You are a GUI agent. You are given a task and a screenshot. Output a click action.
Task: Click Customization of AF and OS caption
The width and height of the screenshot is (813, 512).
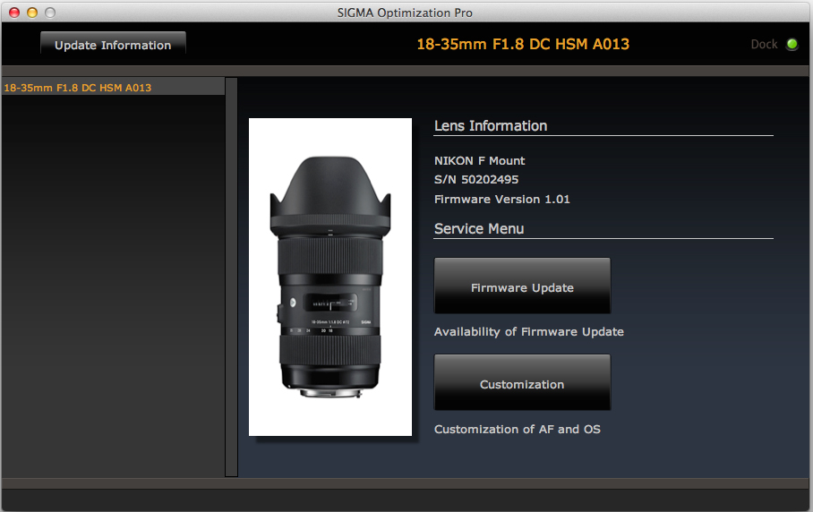coord(517,429)
